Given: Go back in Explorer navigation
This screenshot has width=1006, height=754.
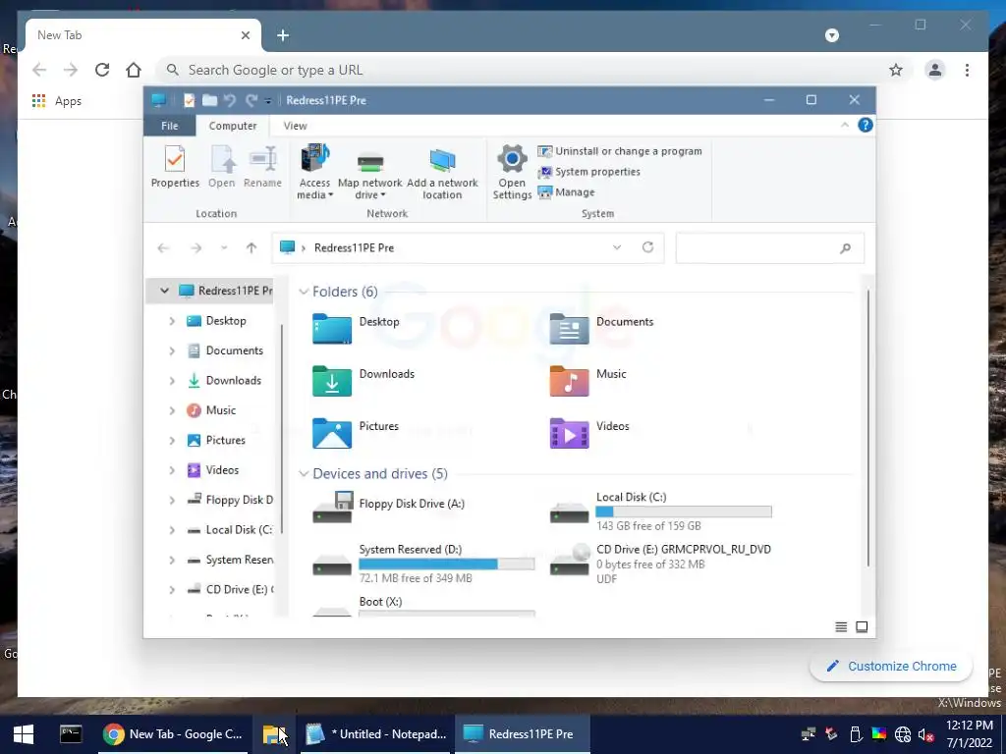Looking at the screenshot, I should point(163,248).
